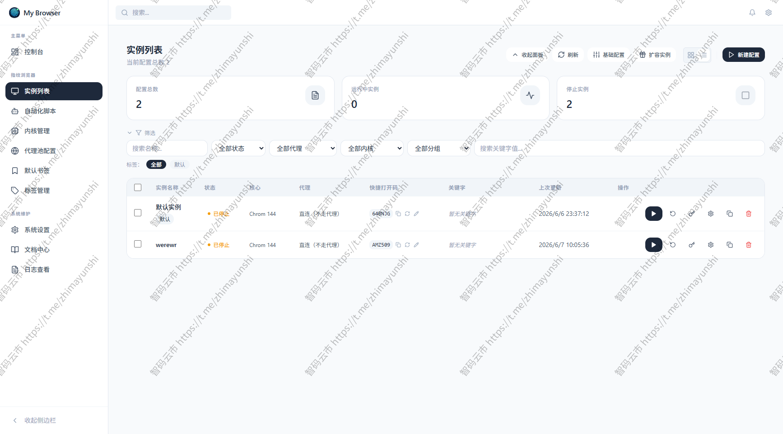Click the key icon in werewr row
783x434 pixels.
[692, 245]
